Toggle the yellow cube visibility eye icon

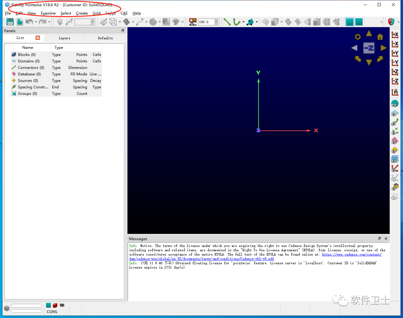[x=395, y=187]
